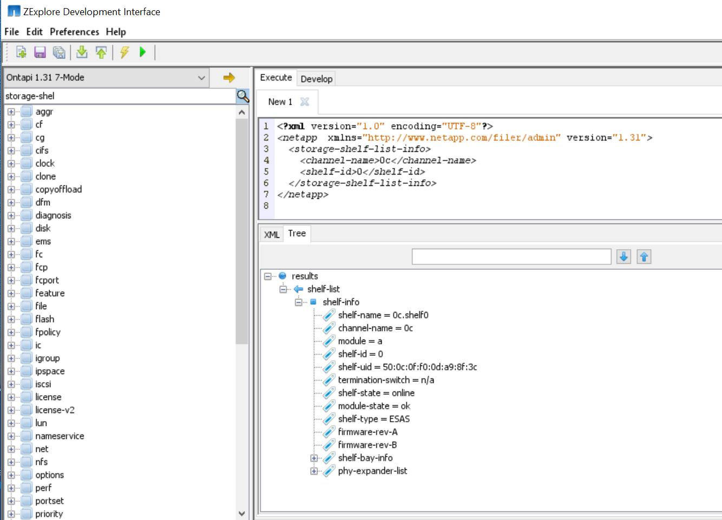Open the Preferences menu

(x=74, y=32)
